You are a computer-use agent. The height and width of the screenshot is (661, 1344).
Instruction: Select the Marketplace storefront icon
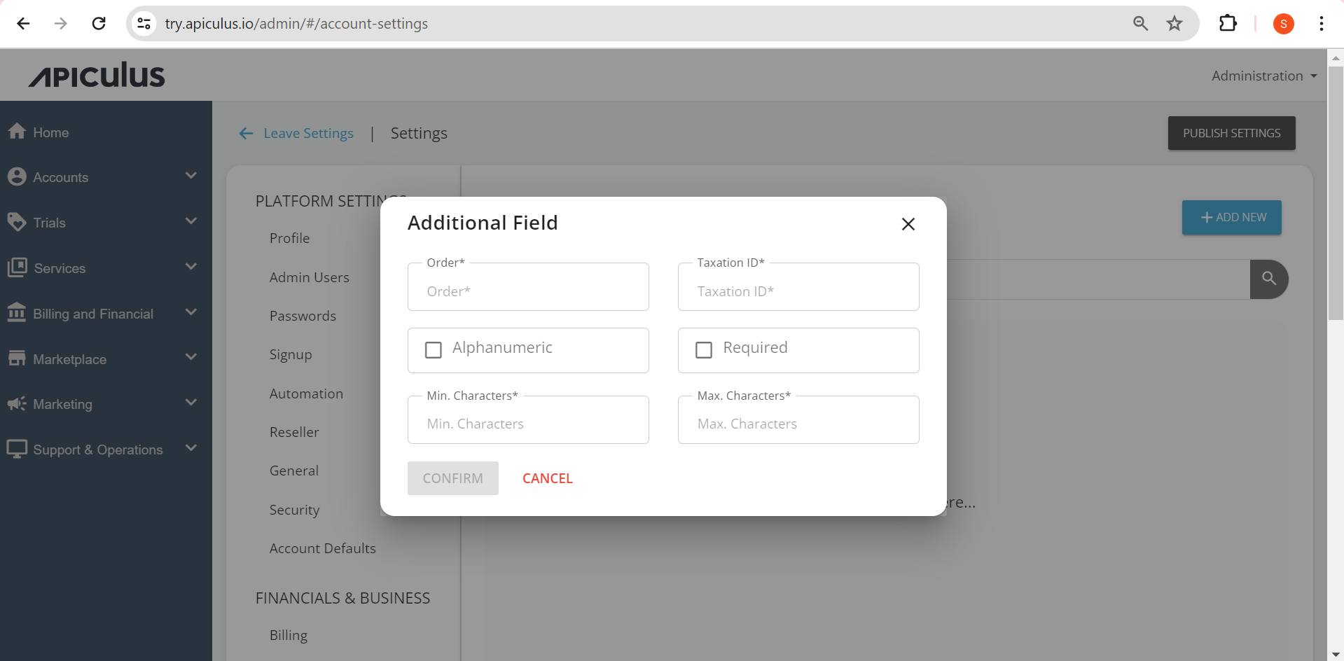point(18,359)
